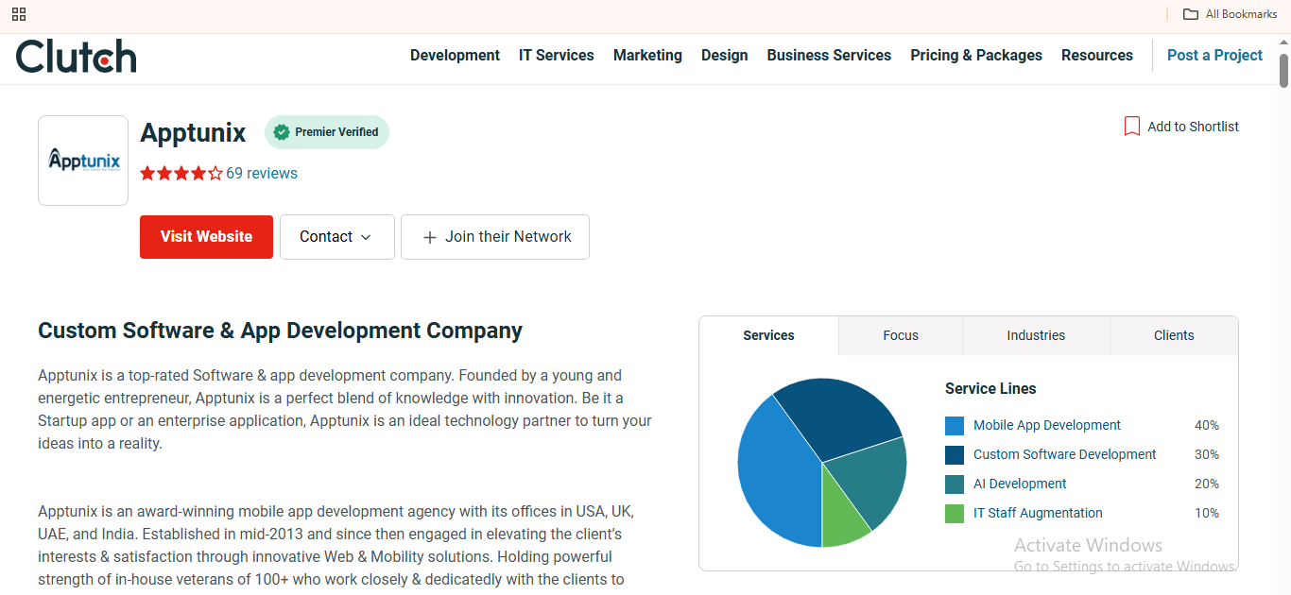This screenshot has width=1291, height=595.
Task: Click the Post a Project link
Action: 1214,56
